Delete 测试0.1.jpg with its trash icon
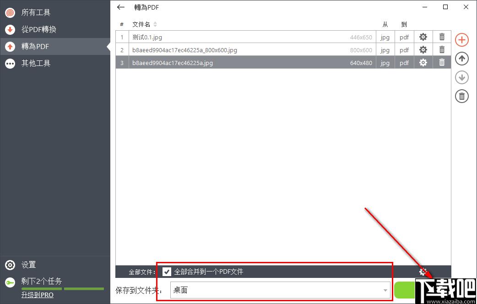Viewport: 477px width, 304px height. pos(442,37)
